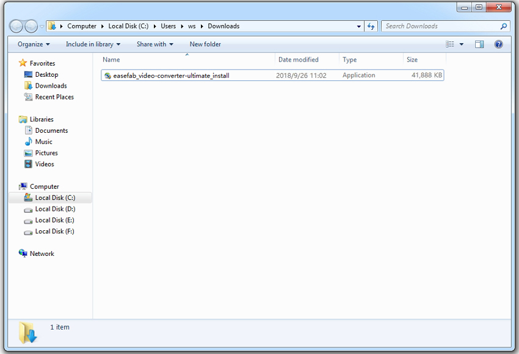Click the New folder button
Screen dimensions: 519x354
(x=205, y=44)
